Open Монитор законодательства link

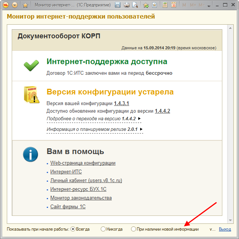tap(81, 198)
